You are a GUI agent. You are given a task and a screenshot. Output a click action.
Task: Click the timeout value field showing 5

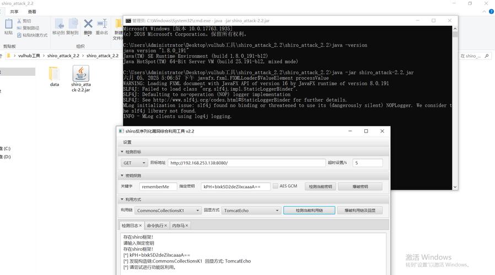coord(368,163)
